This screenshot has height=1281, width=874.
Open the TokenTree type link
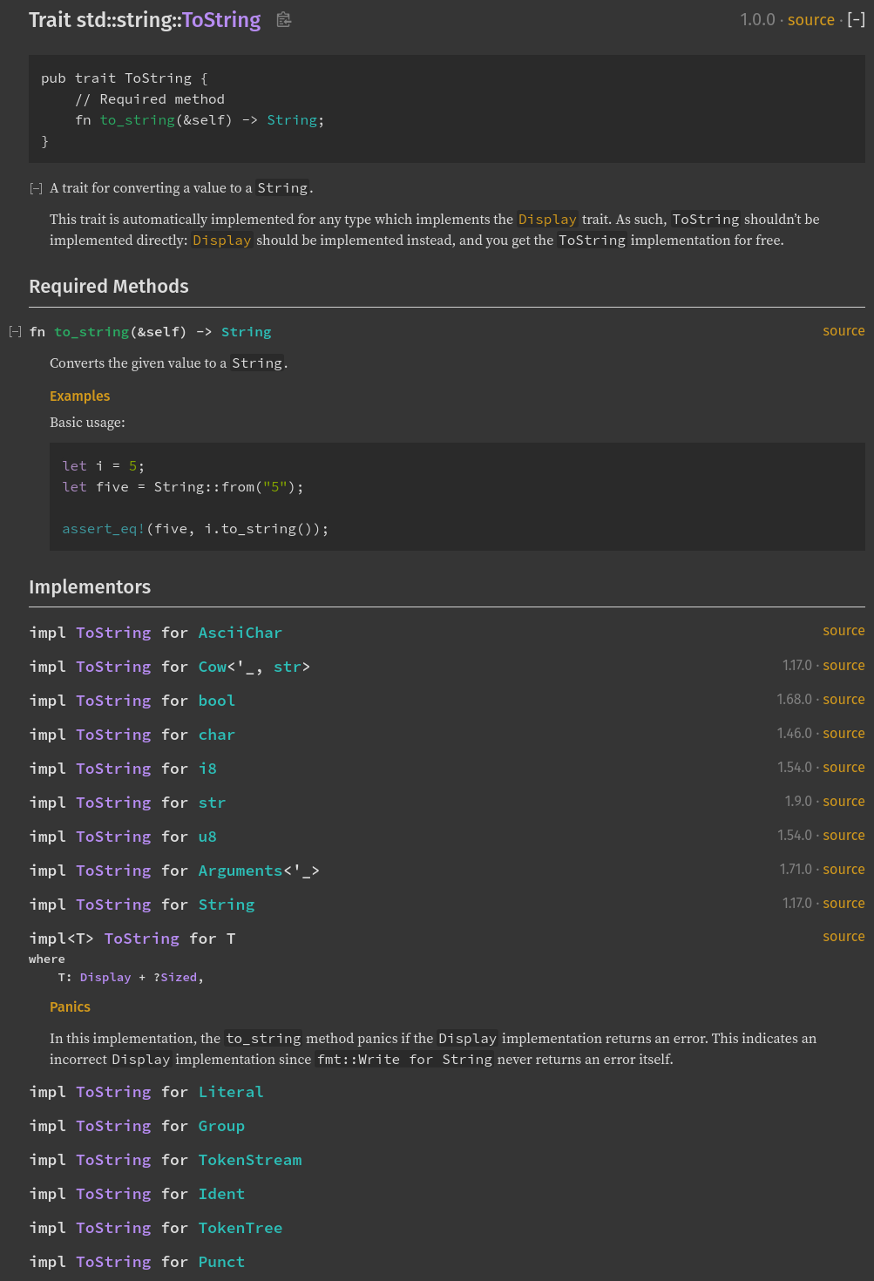[x=241, y=1228]
